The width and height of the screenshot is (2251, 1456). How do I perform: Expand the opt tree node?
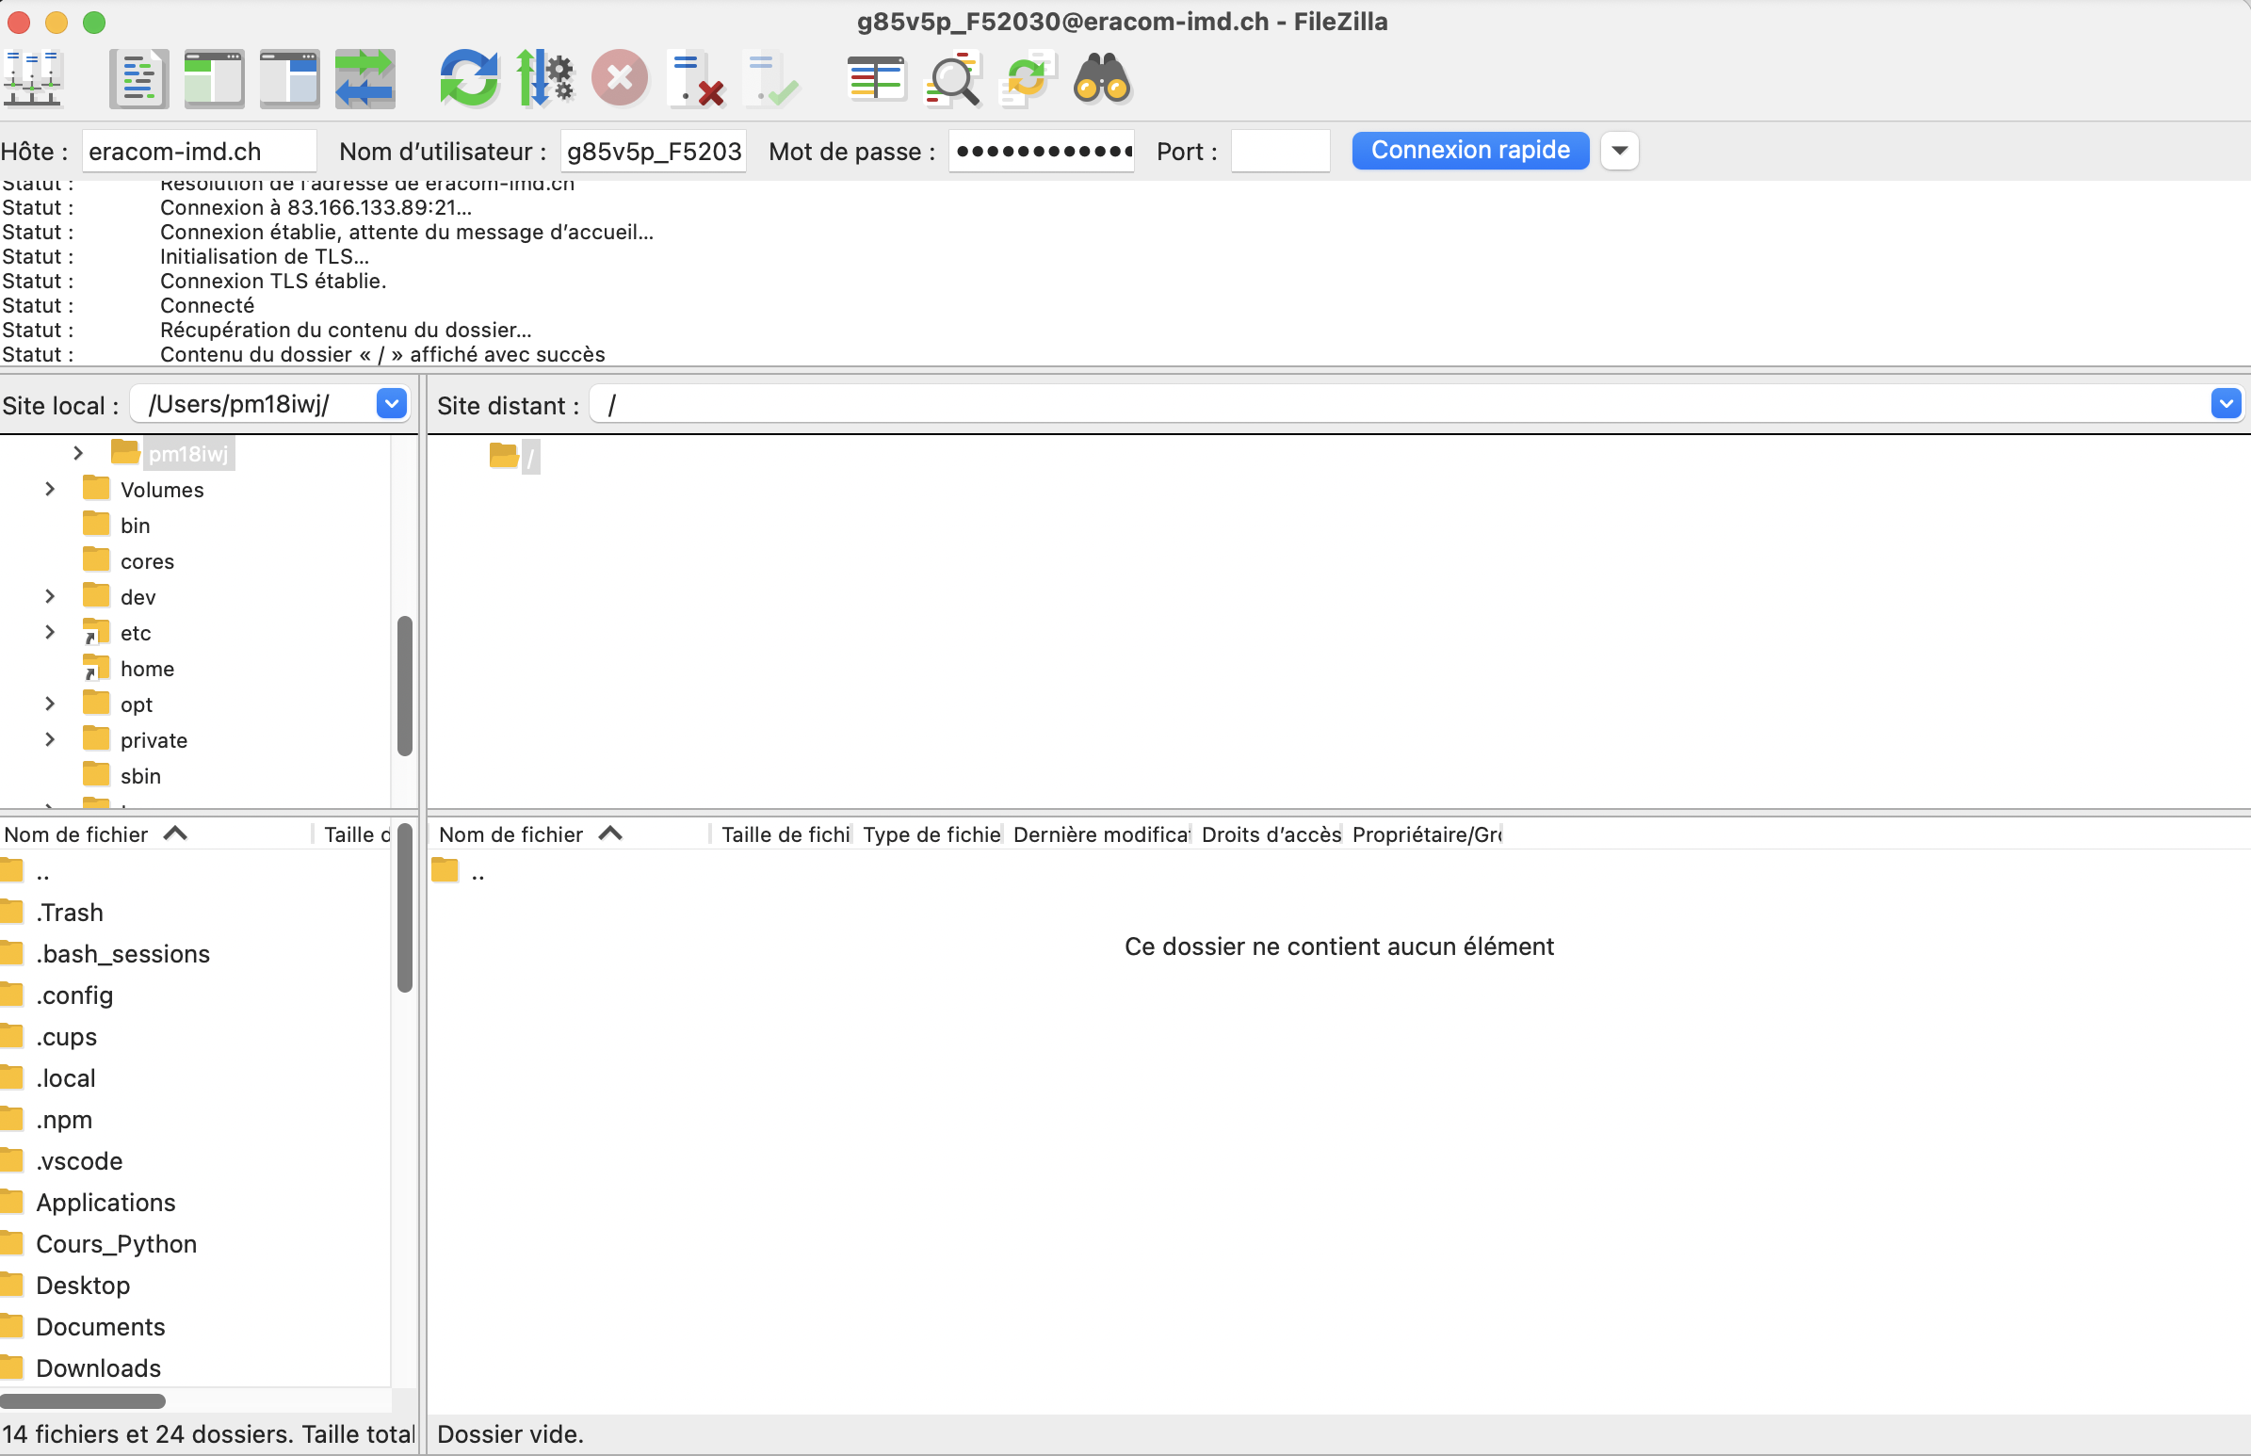50,704
